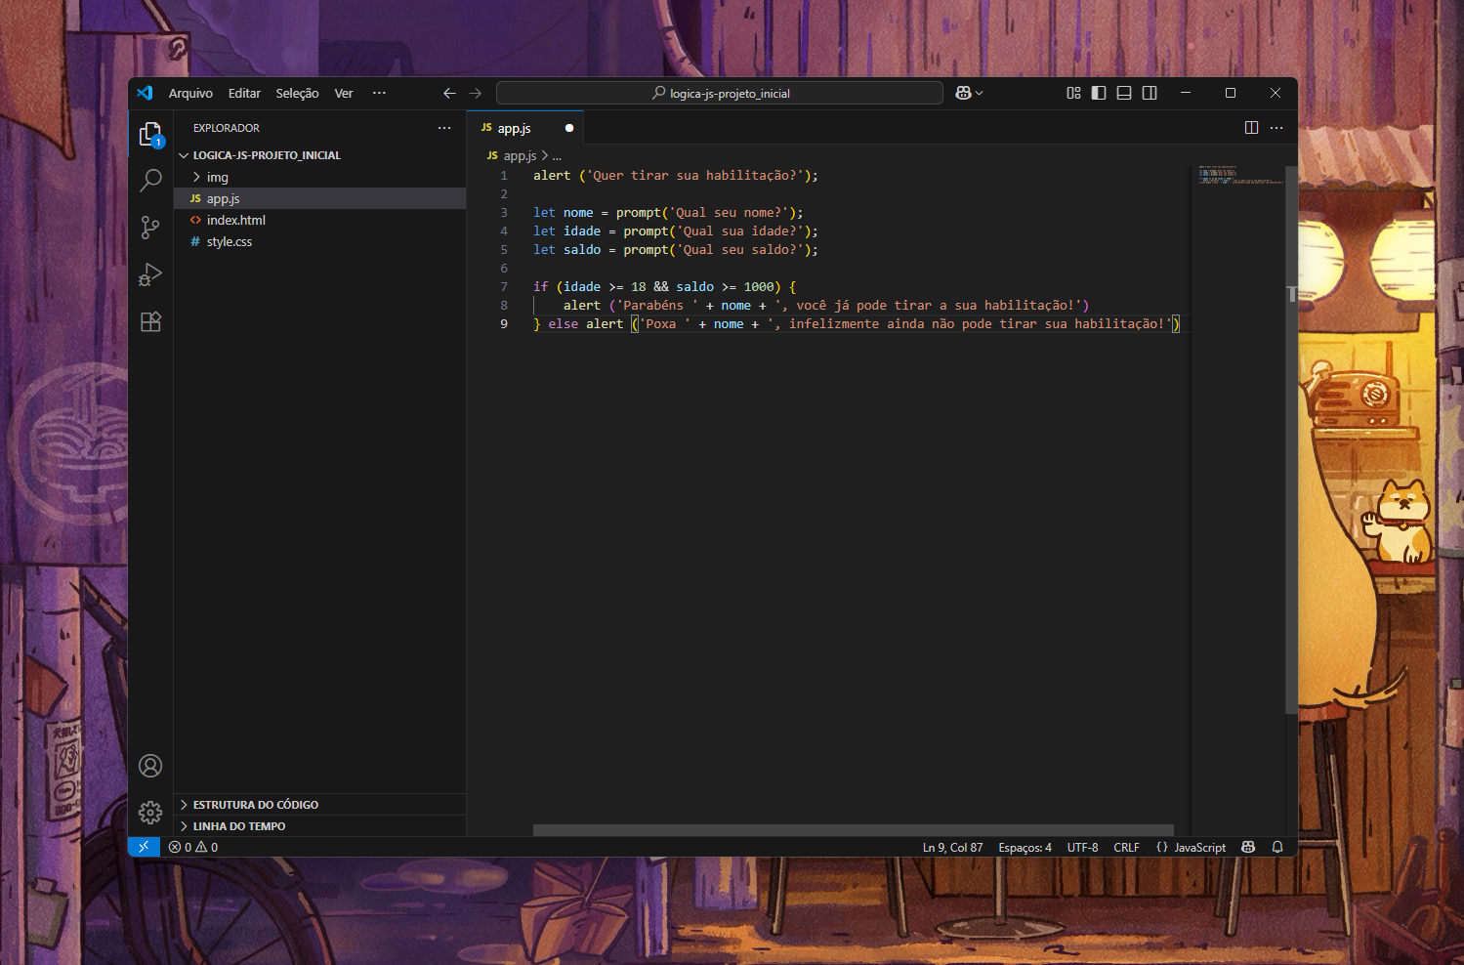Open style.css in file explorer
Image resolution: width=1464 pixels, height=965 pixels.
tap(319, 241)
